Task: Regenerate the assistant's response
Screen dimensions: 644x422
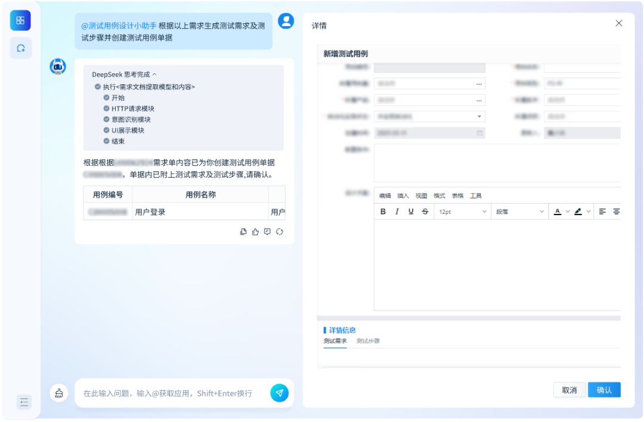Action: point(279,232)
